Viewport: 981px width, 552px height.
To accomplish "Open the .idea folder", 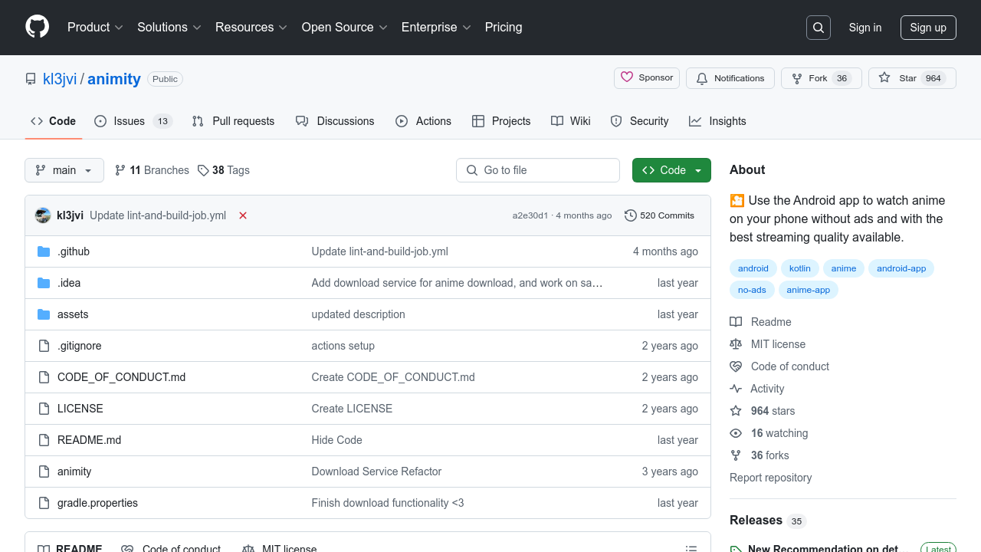I will point(69,283).
